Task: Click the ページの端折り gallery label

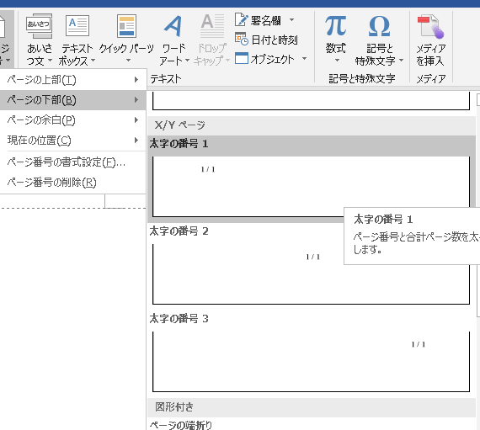Action: tap(180, 425)
